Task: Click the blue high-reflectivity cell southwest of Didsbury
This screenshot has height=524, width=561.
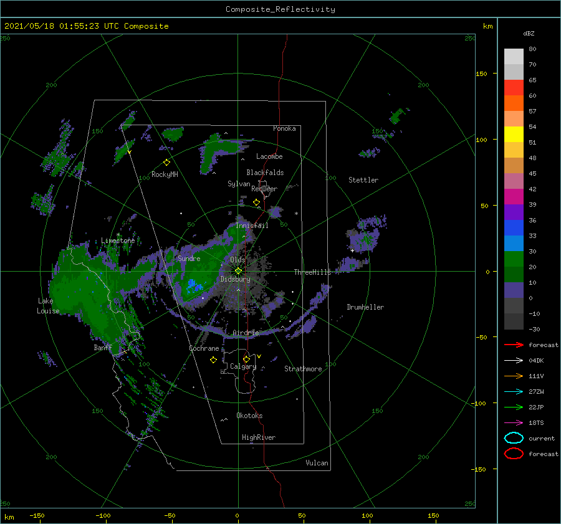Action: [x=194, y=285]
